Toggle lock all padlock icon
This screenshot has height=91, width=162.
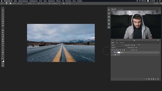tap(124, 50)
